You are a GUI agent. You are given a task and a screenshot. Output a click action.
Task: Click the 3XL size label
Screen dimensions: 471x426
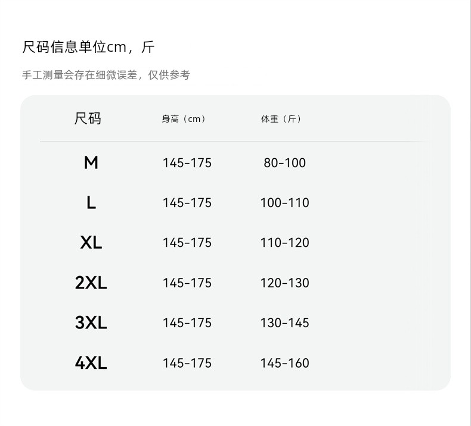click(x=91, y=323)
